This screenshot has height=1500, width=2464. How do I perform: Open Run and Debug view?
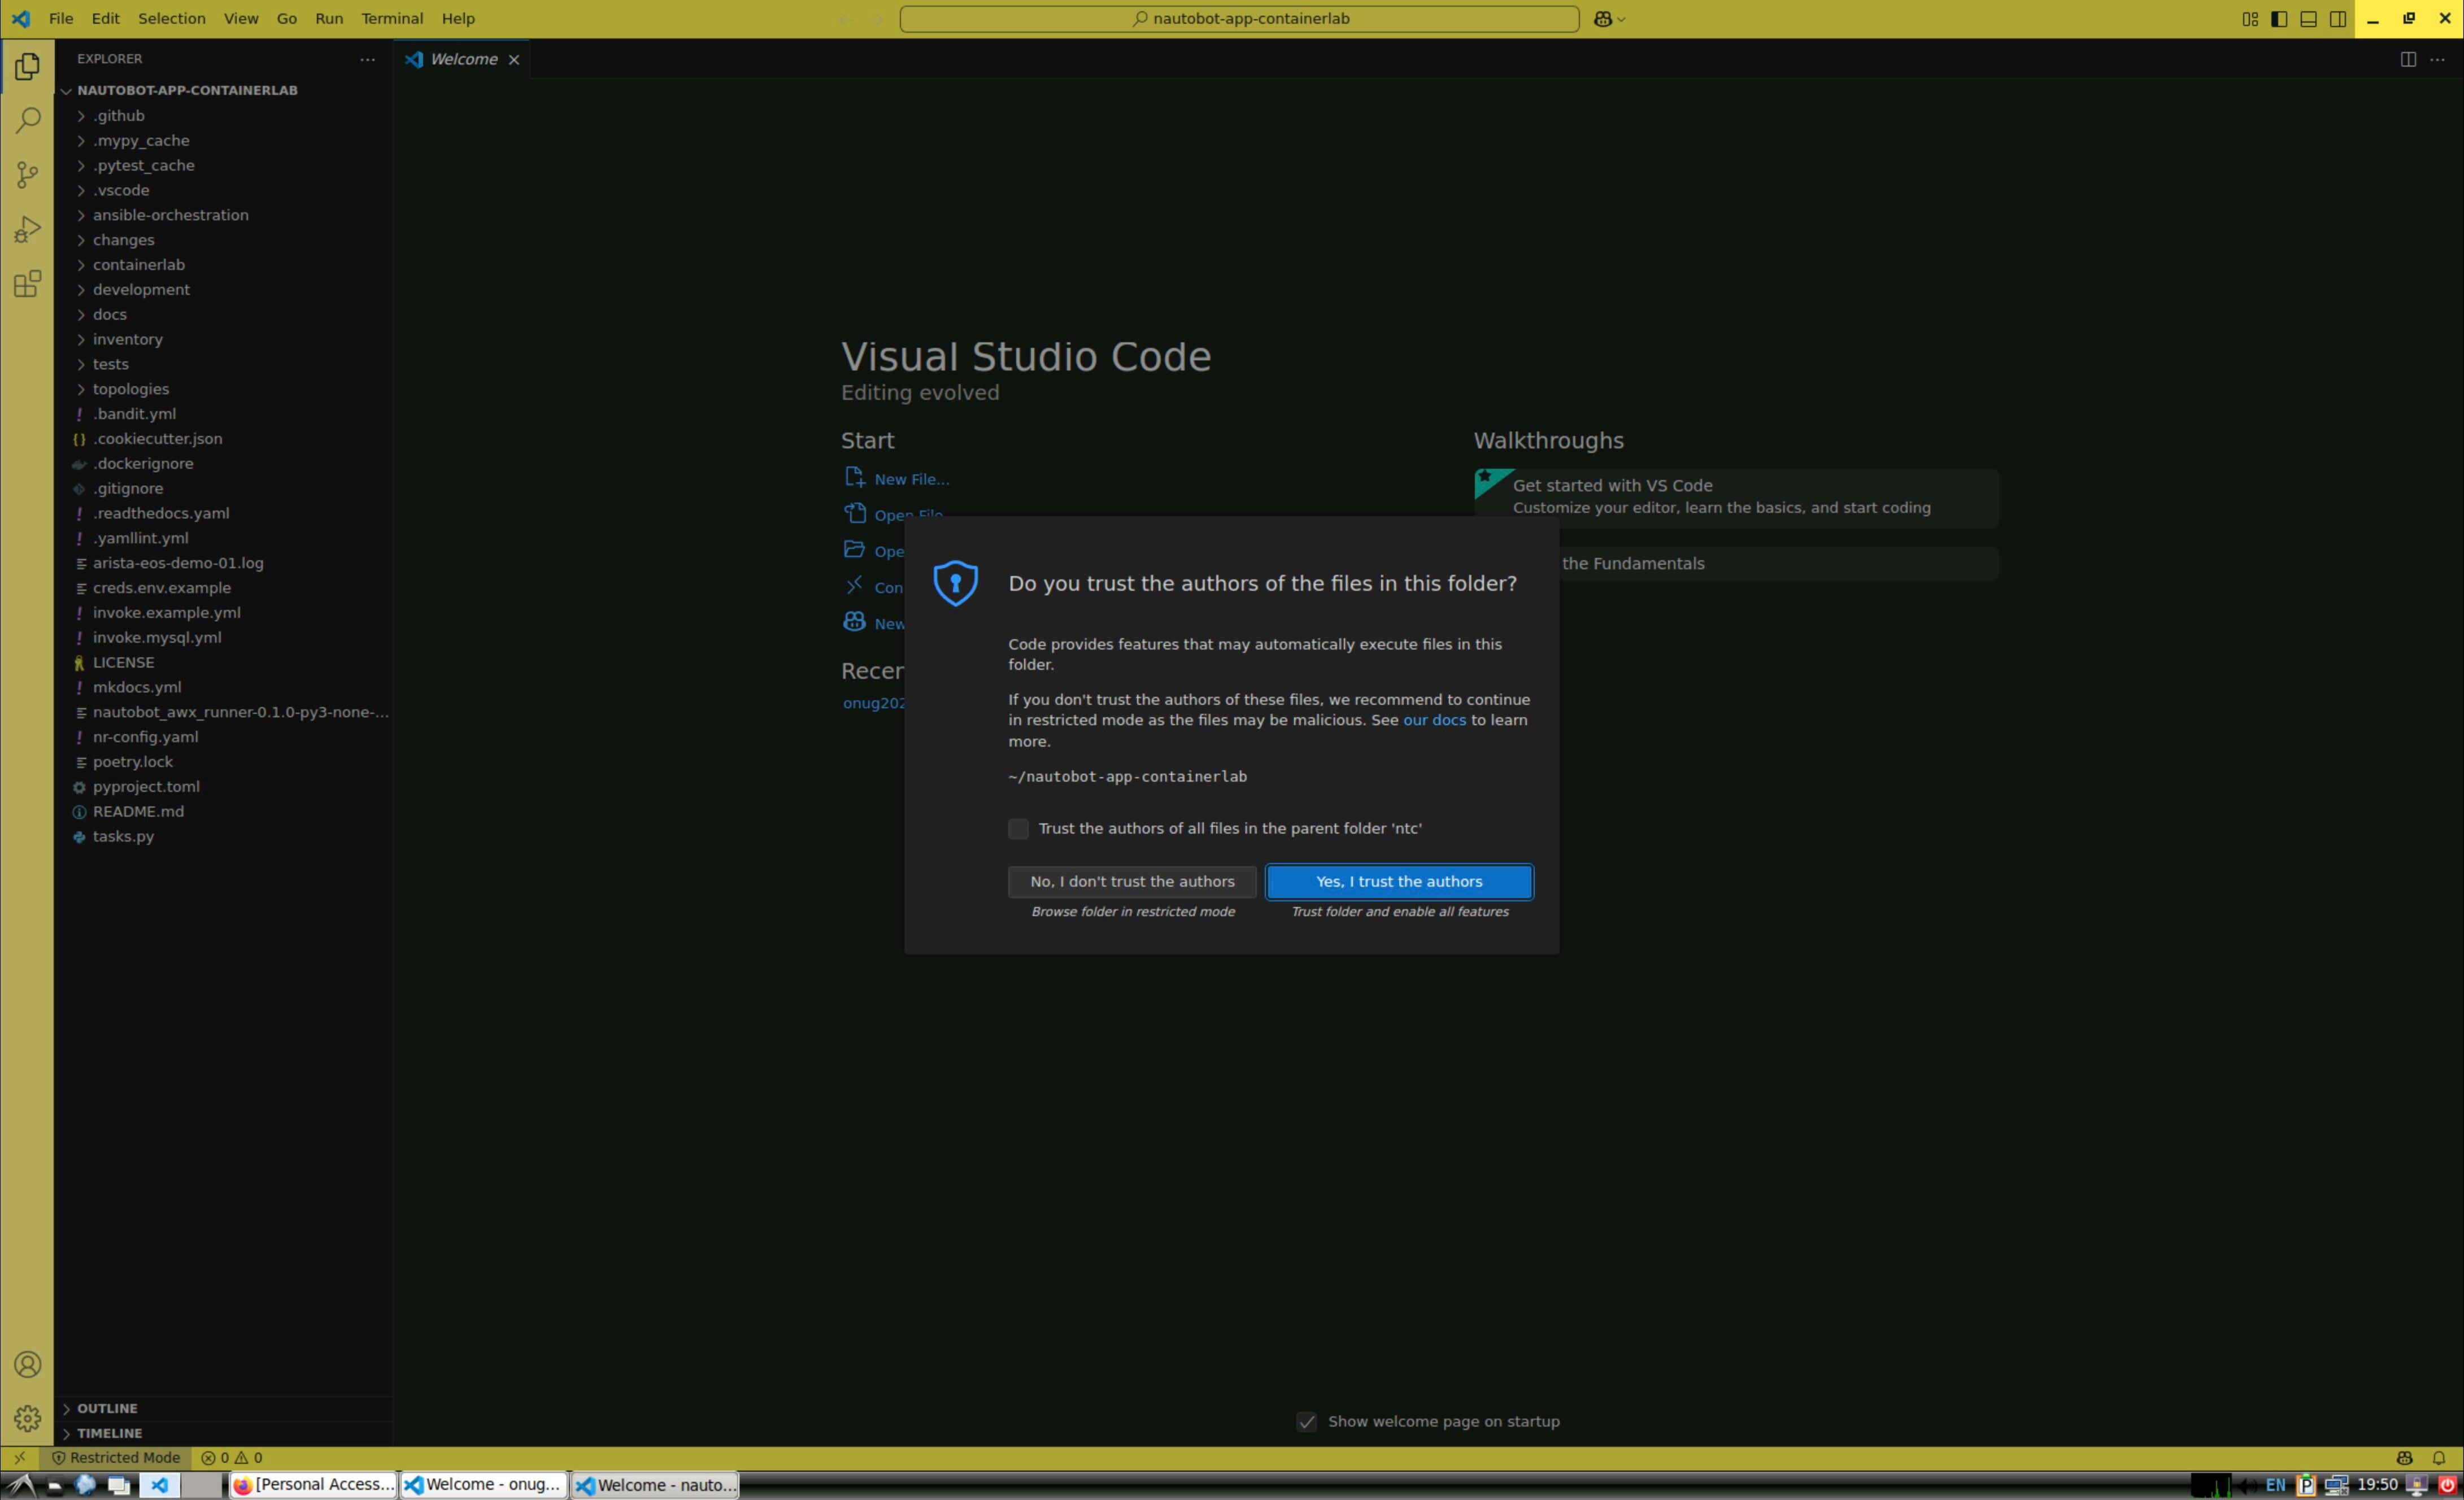pos(27,230)
